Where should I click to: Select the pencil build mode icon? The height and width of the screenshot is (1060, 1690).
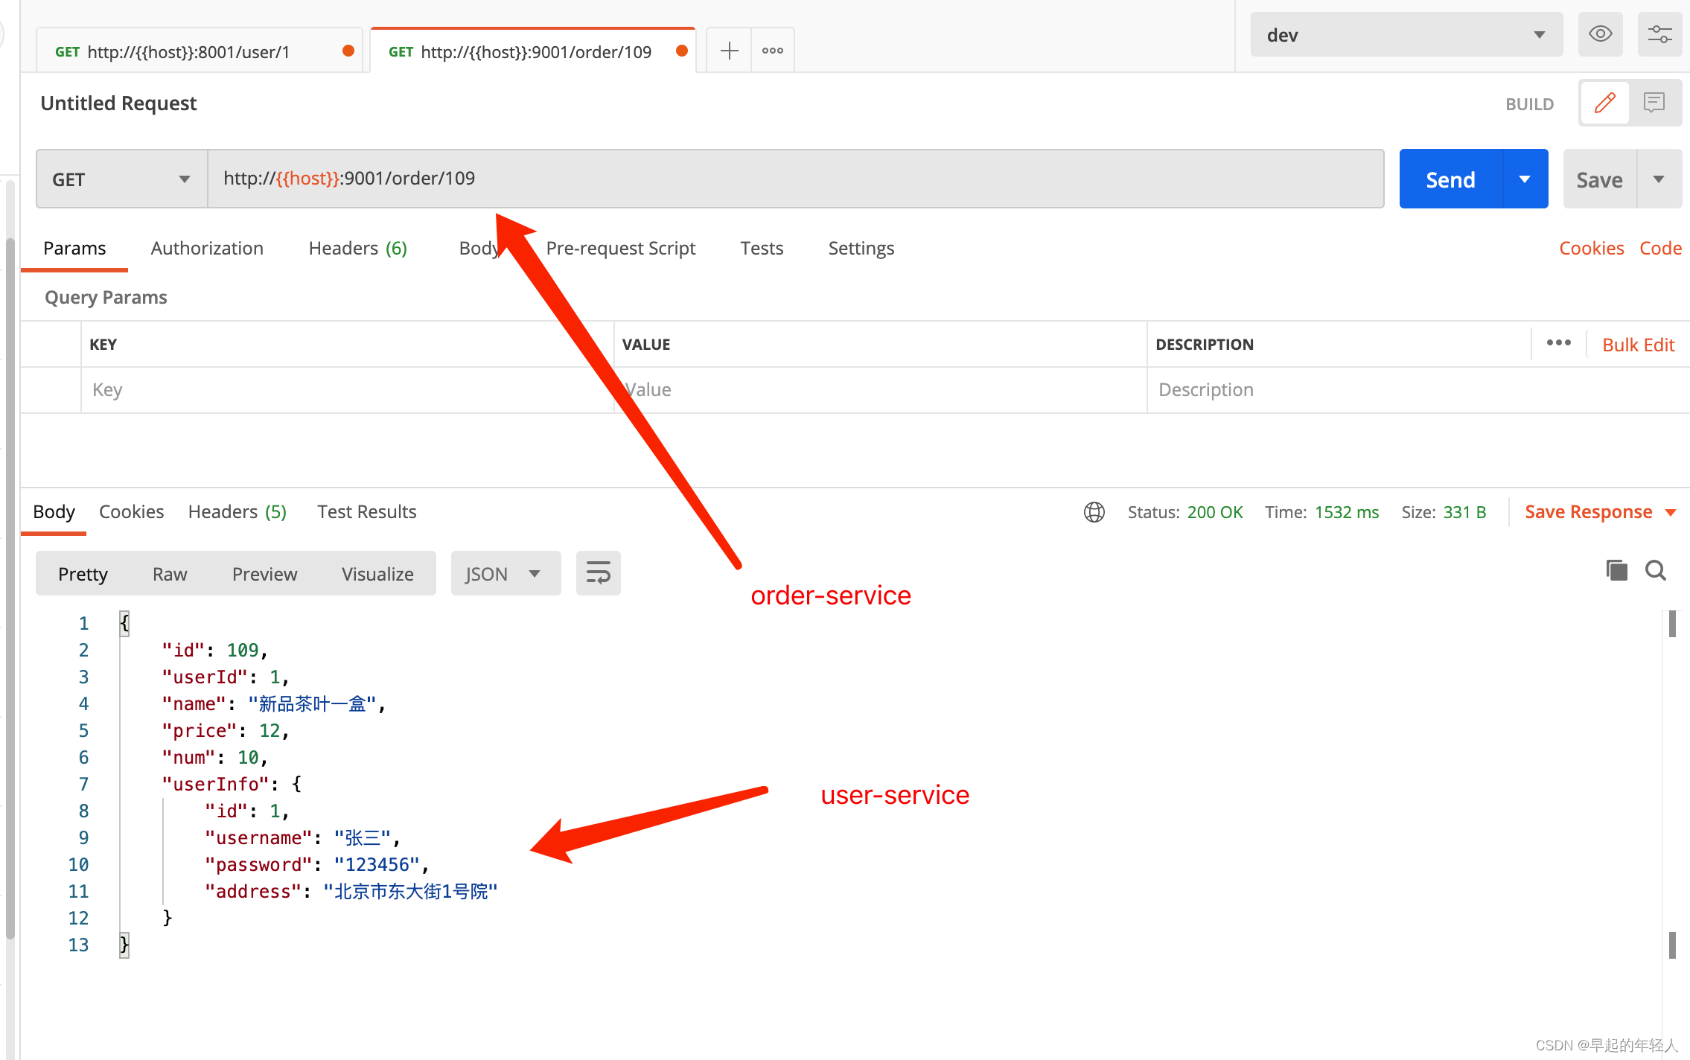[1604, 103]
